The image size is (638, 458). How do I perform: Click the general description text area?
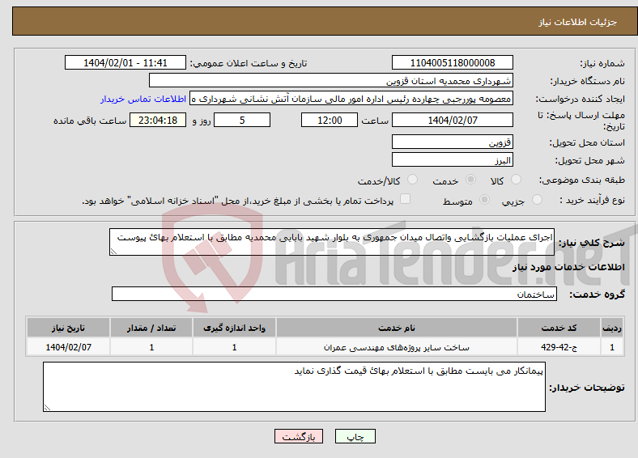tap(332, 242)
